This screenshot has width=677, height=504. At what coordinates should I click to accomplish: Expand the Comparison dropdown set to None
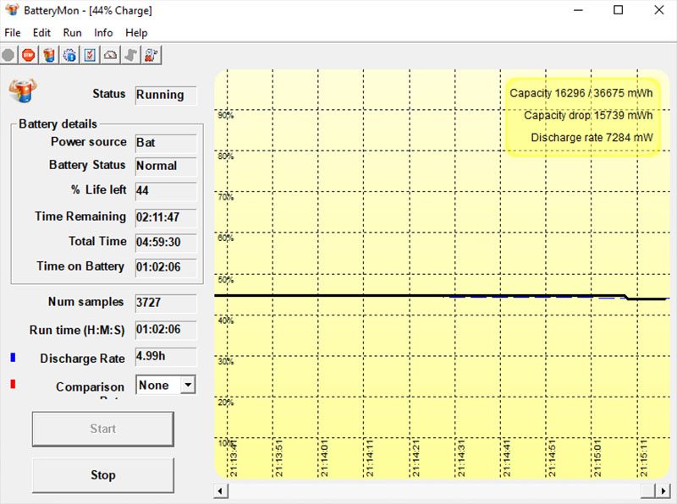(188, 385)
